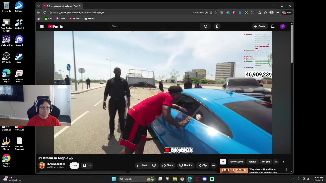Screen dimensions: 326x183
Task: Click the page vertical scrollbar
Action: pyautogui.click(x=292, y=43)
